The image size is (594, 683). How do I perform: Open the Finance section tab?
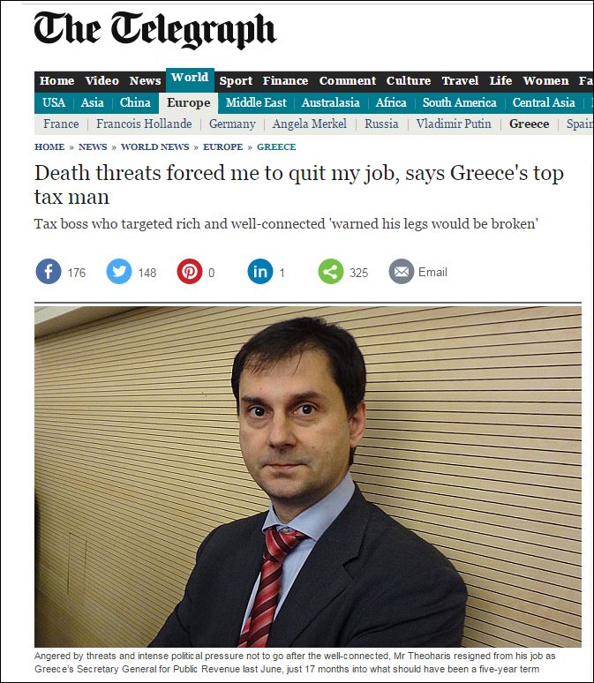[285, 81]
